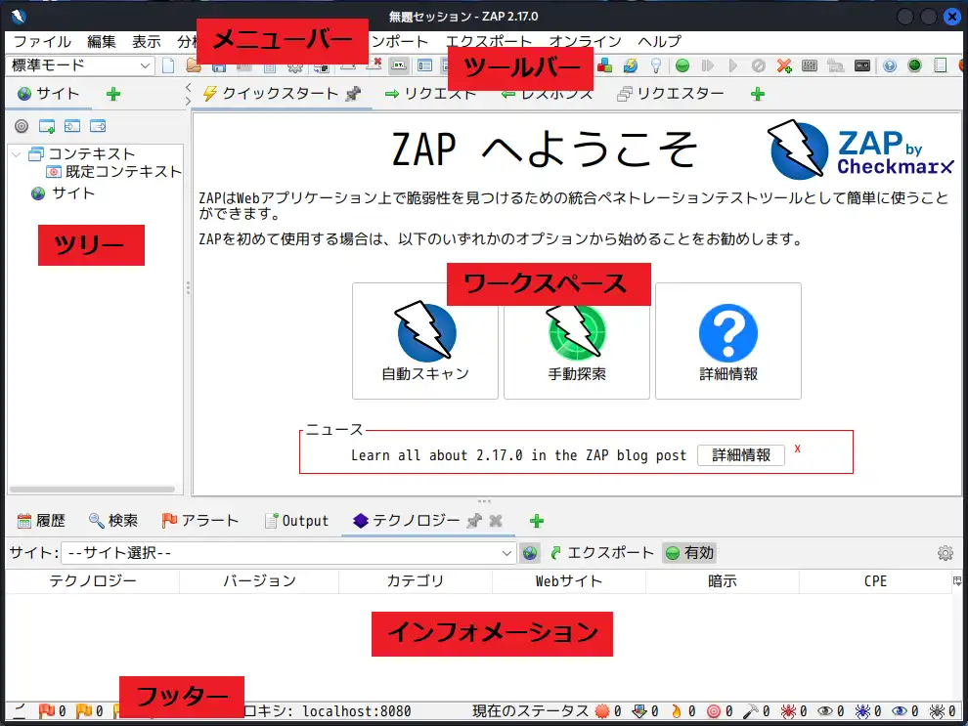
Task: Click the Save Session floppy disk toolbar icon
Action: click(217, 68)
